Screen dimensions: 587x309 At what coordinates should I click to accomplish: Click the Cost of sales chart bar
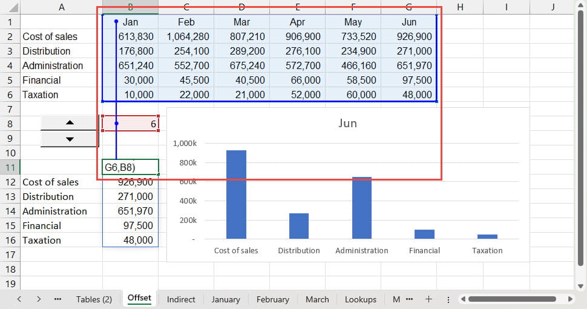[x=236, y=194]
